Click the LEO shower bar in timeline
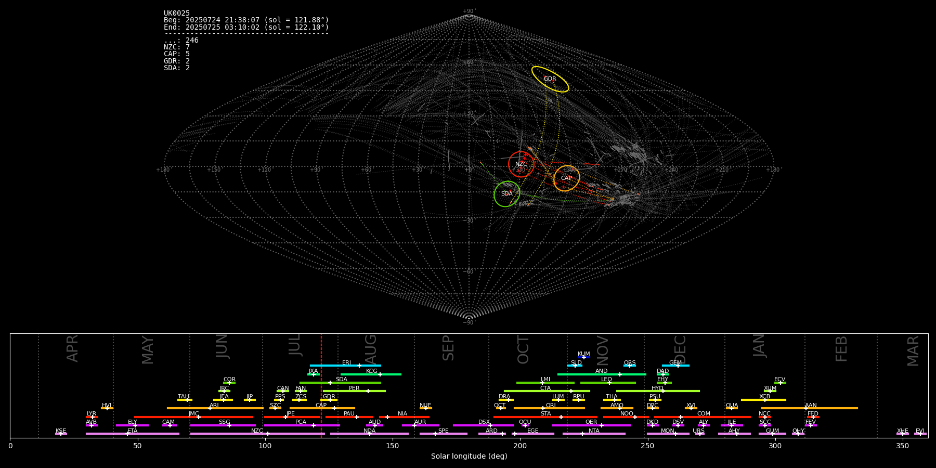The height and width of the screenshot is (468, 936). 608,383
